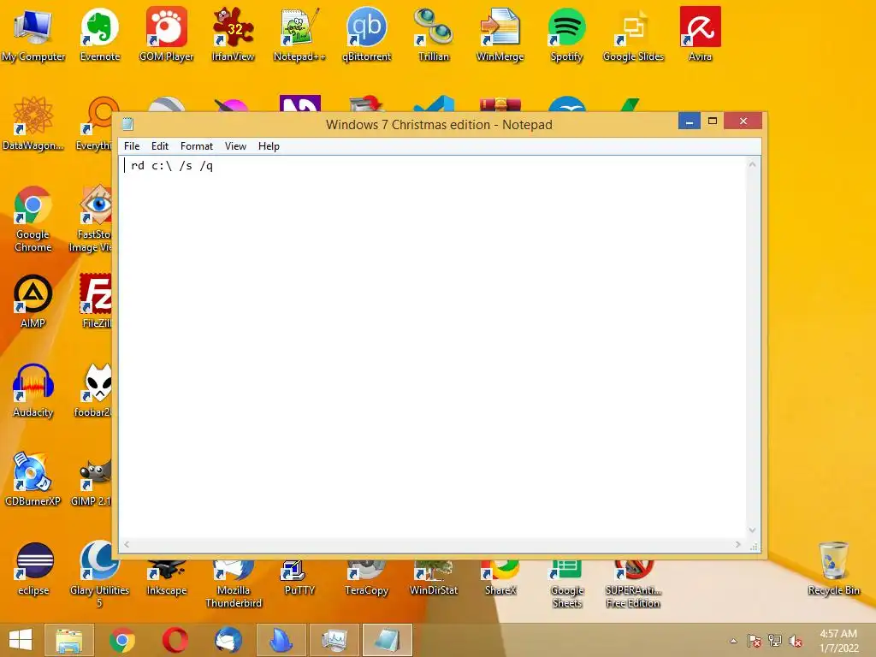Click the WinMerge desktop icon
876x657 pixels.
[x=500, y=34]
